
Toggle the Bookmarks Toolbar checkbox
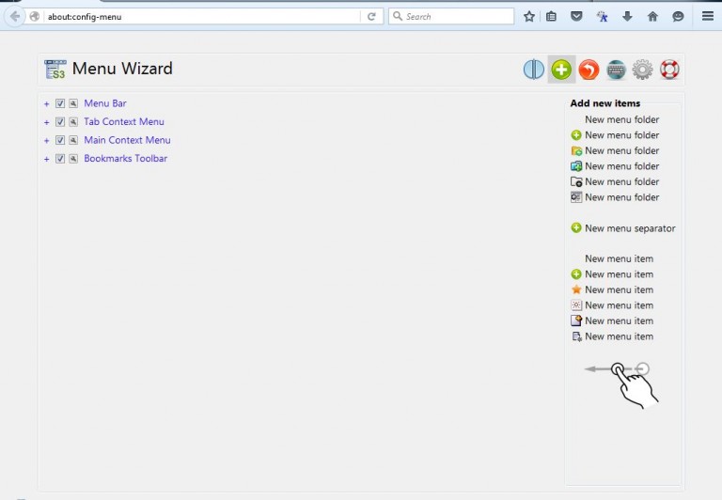pyautogui.click(x=60, y=159)
